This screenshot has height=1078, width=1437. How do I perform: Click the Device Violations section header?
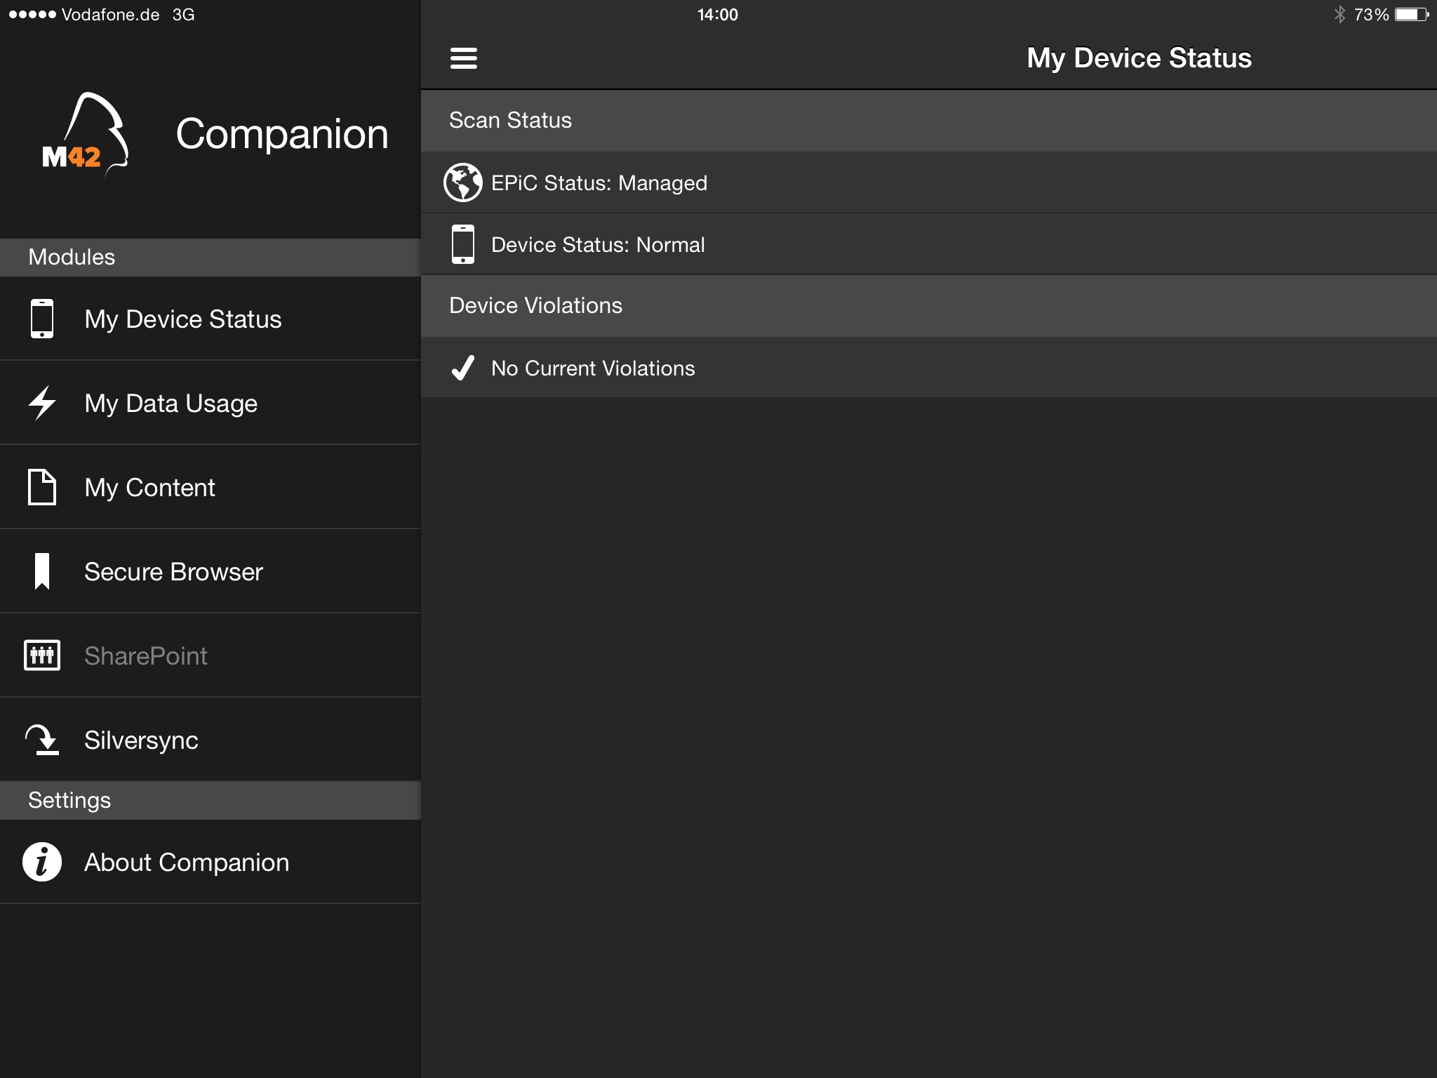[929, 305]
